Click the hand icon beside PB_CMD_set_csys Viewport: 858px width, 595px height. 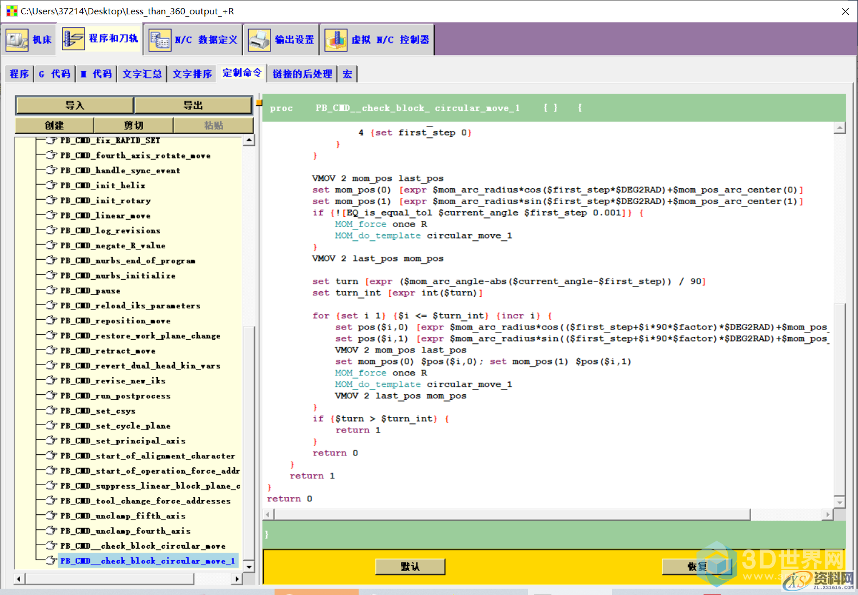pyautogui.click(x=52, y=411)
